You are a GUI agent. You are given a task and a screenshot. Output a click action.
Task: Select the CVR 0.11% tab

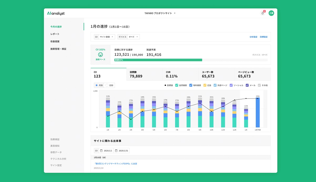point(181,74)
